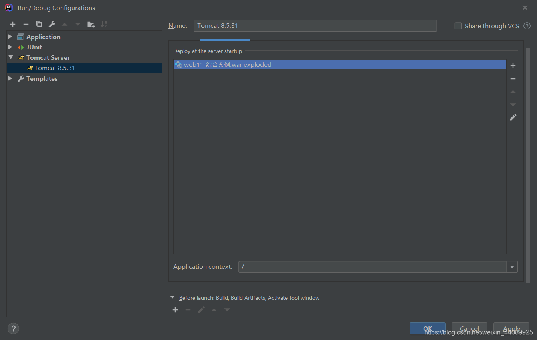Image resolution: width=537 pixels, height=340 pixels.
Task: Open help with question mark button
Action: (13, 328)
